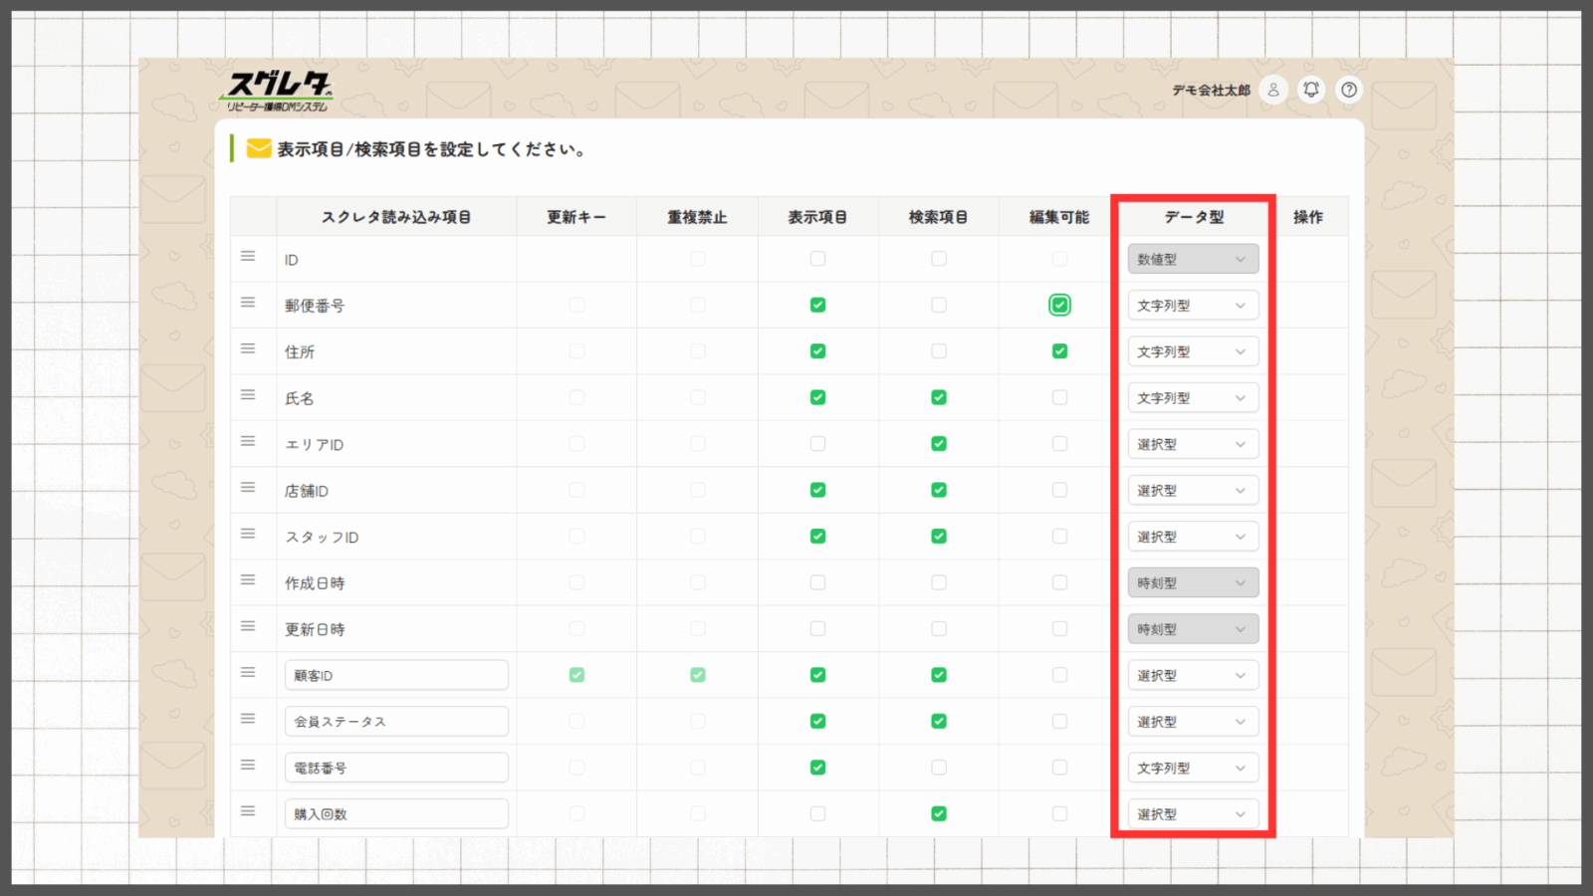This screenshot has width=1593, height=896.
Task: Click the デモ会社太郎 user name
Action: [x=1211, y=91]
